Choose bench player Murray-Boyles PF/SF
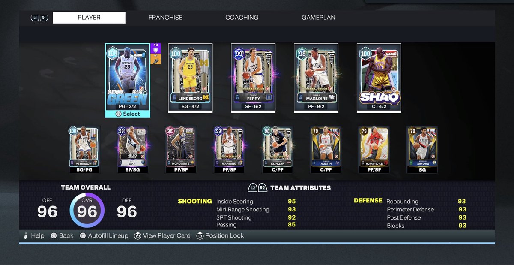 click(374, 150)
